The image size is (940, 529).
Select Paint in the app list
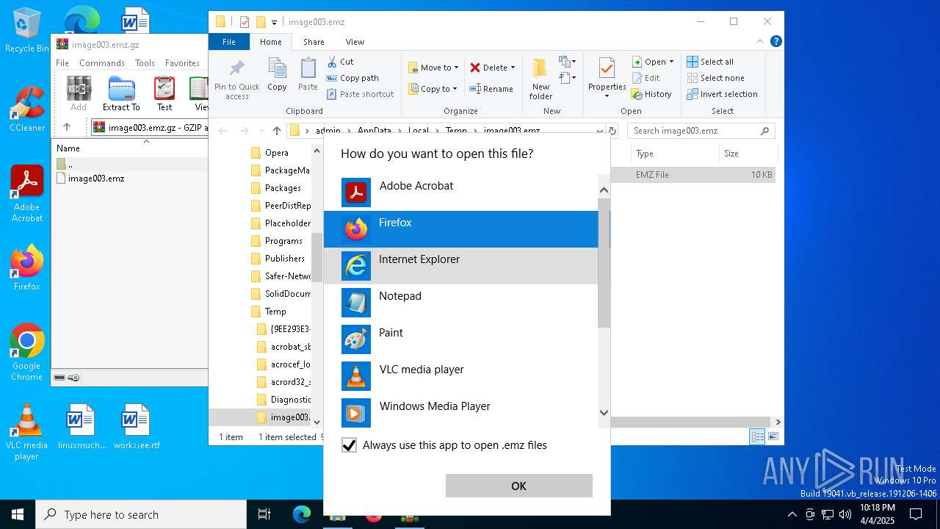(x=460, y=339)
